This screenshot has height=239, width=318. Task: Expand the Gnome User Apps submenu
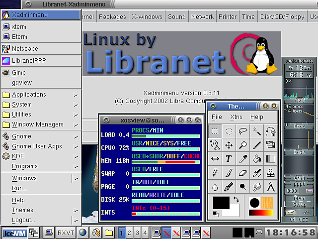pyautogui.click(x=41, y=146)
